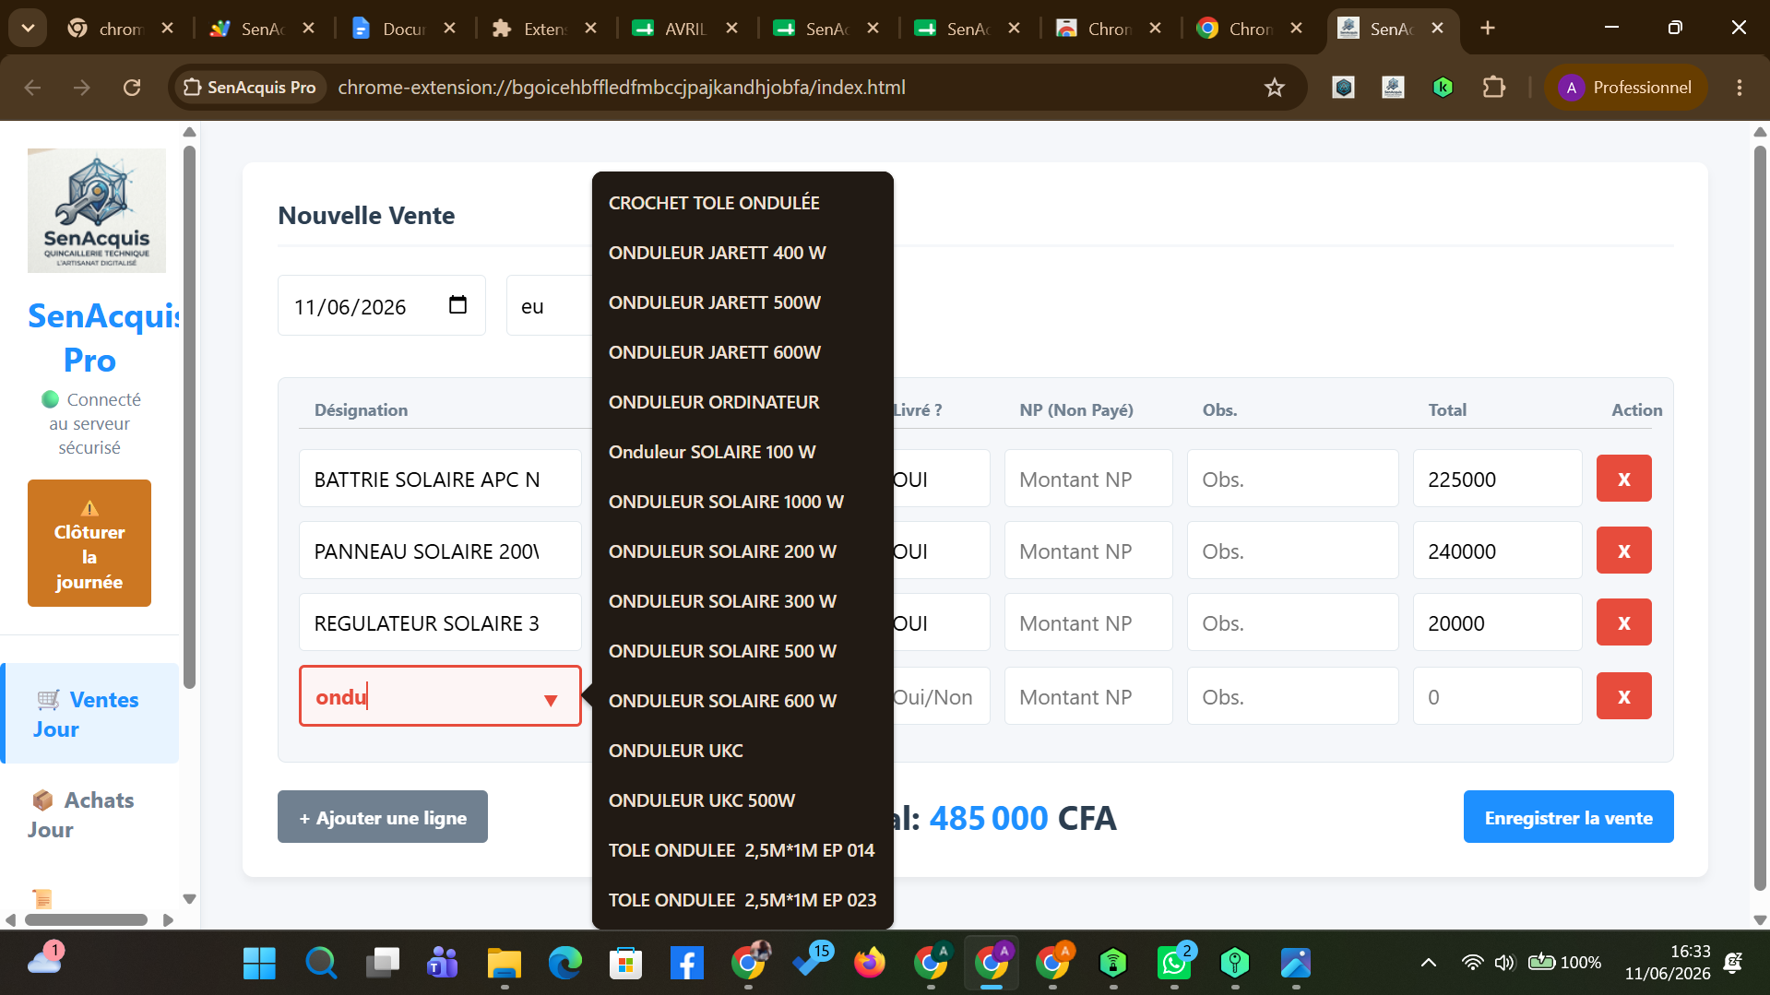Pick ONDULEUR UKC 500W from list
This screenshot has width=1770, height=995.
pyautogui.click(x=742, y=800)
